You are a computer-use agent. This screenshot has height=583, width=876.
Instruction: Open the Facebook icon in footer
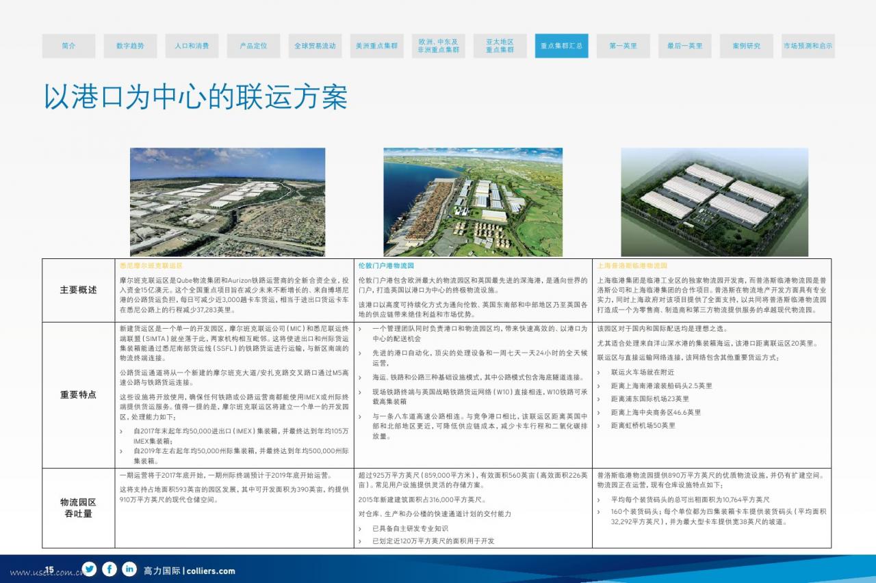[x=109, y=569]
